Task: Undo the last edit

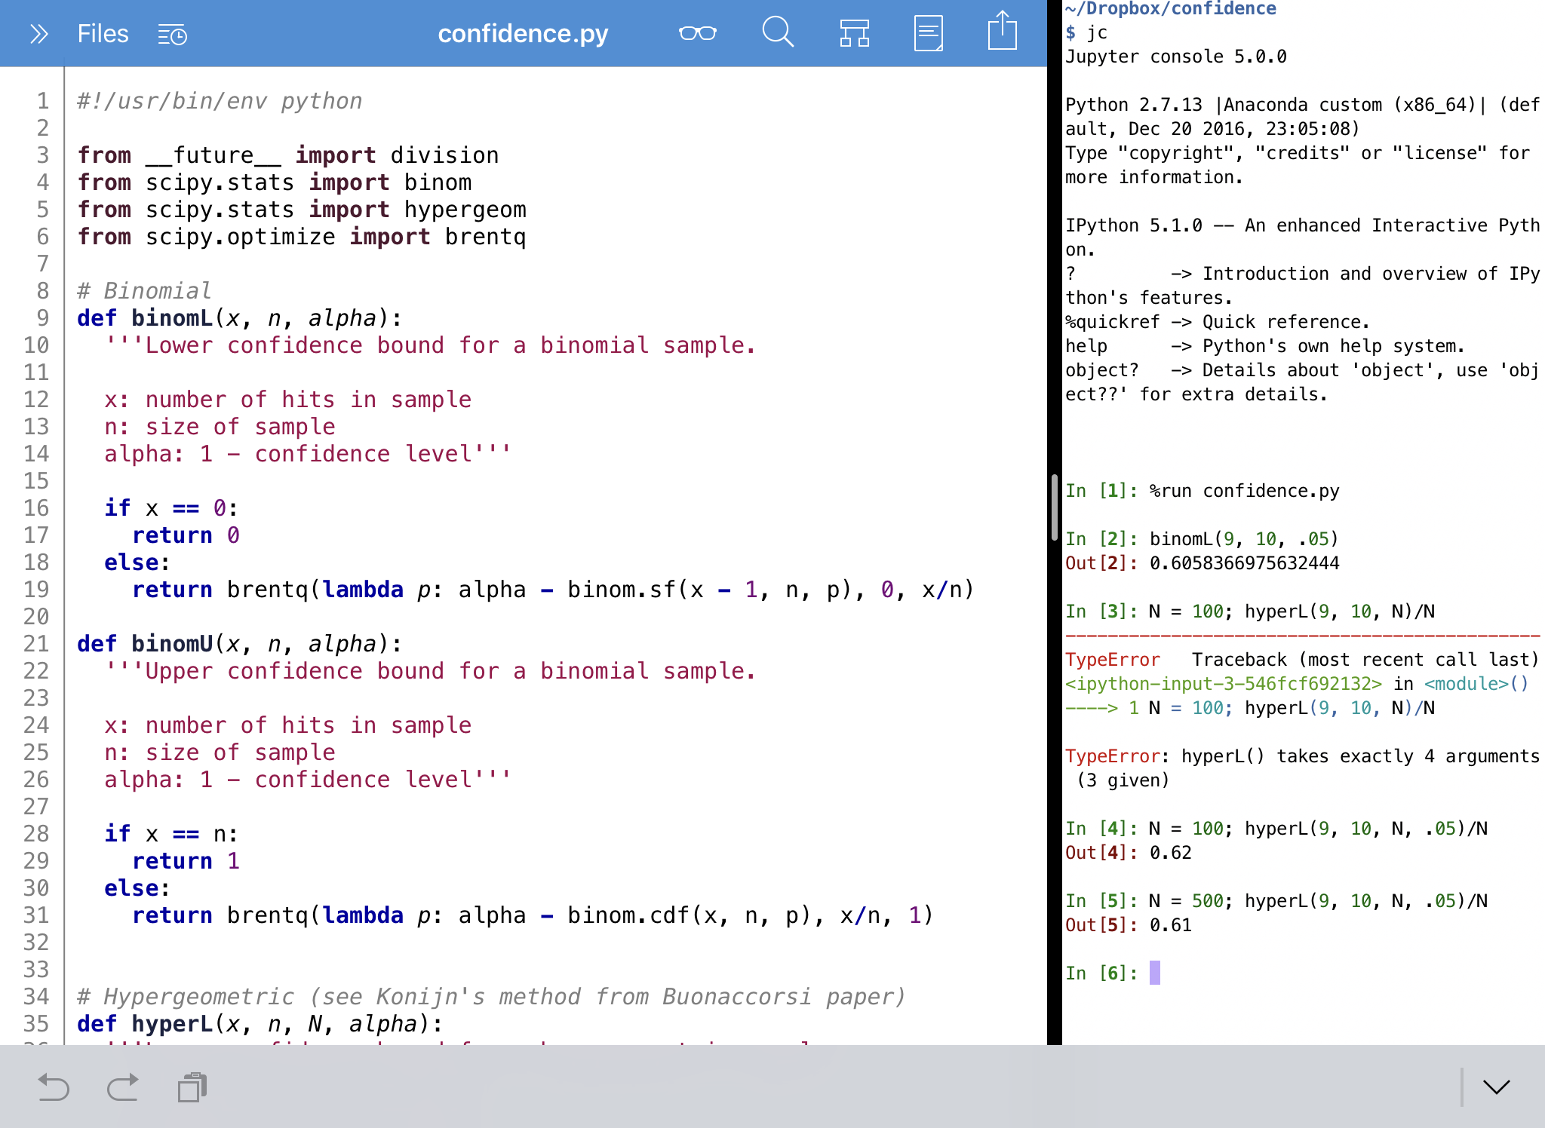Action: [x=53, y=1087]
